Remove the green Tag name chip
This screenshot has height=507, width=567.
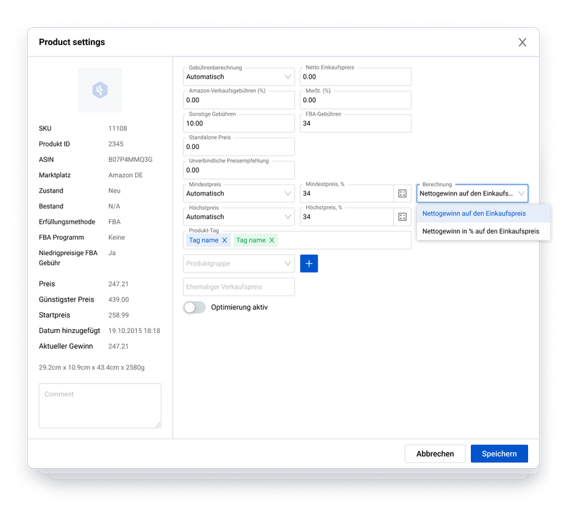(x=272, y=240)
